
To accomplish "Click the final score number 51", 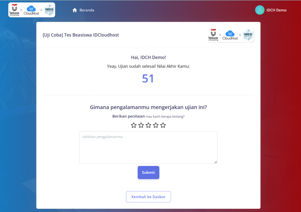I will click(148, 79).
